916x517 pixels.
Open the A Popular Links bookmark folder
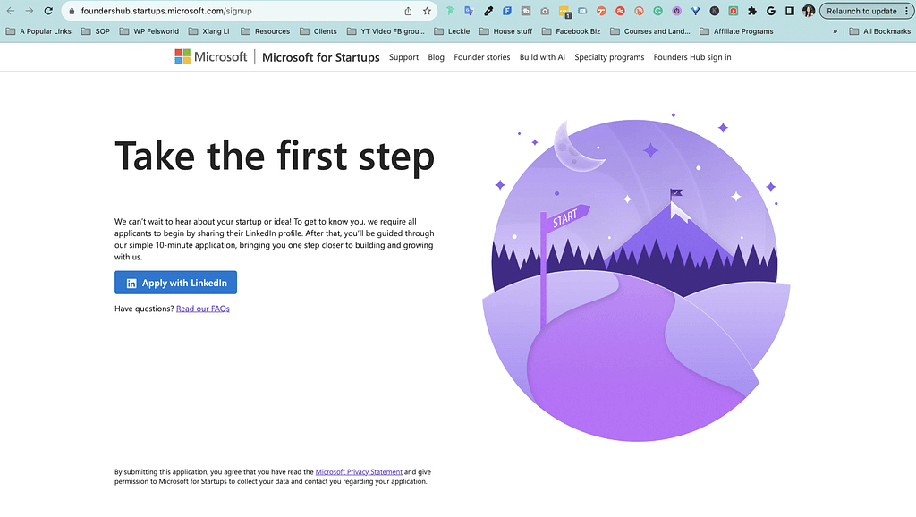[x=38, y=31]
